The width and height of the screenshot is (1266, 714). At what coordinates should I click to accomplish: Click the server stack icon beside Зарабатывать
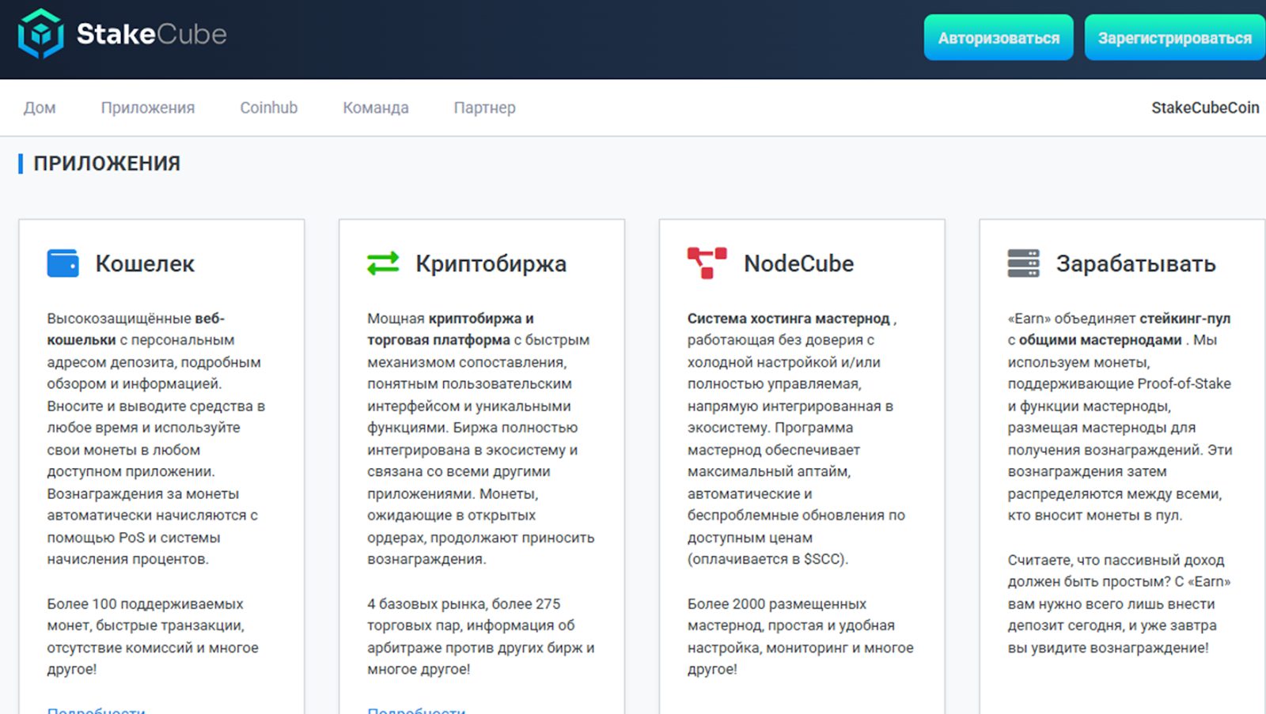coord(1023,263)
